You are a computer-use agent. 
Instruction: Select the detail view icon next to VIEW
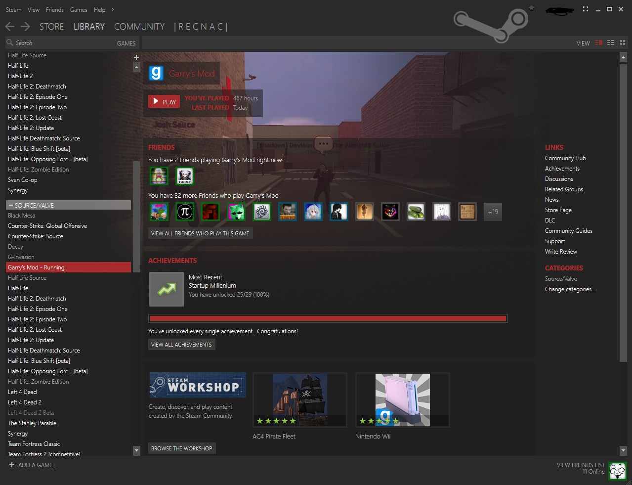pyautogui.click(x=599, y=43)
